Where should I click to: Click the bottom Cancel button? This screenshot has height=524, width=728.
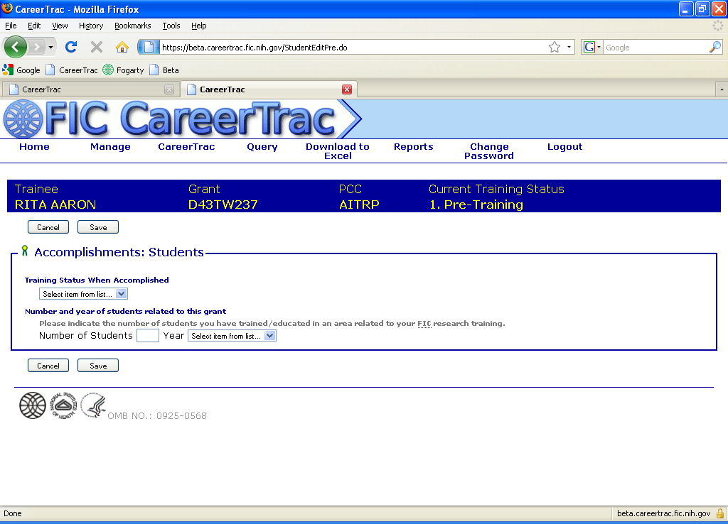click(x=48, y=366)
